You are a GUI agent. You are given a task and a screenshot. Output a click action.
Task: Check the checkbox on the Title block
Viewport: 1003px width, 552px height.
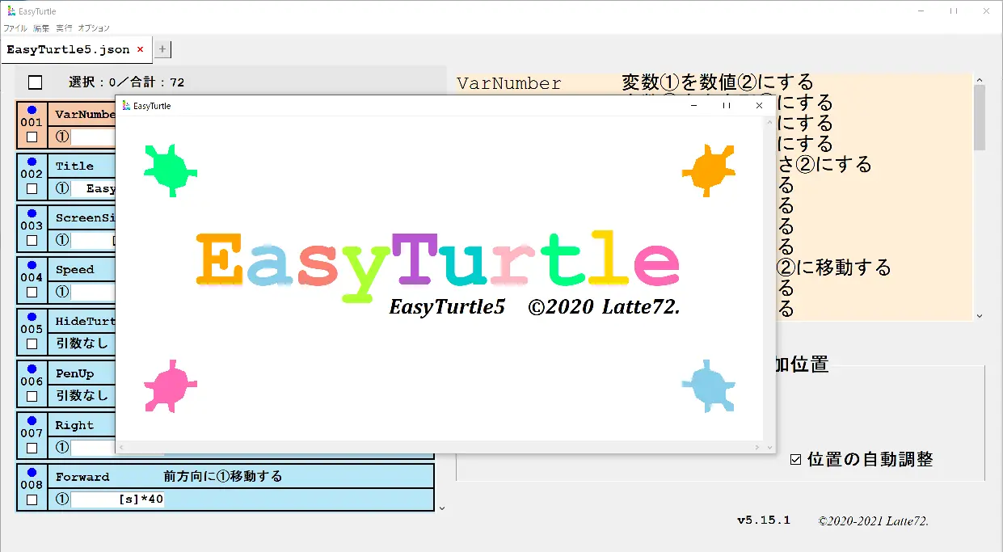coord(31,188)
